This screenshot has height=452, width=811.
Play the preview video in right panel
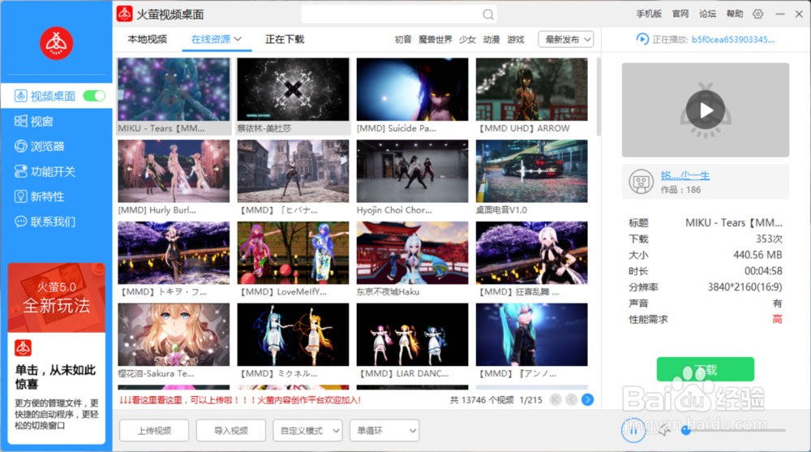[705, 110]
